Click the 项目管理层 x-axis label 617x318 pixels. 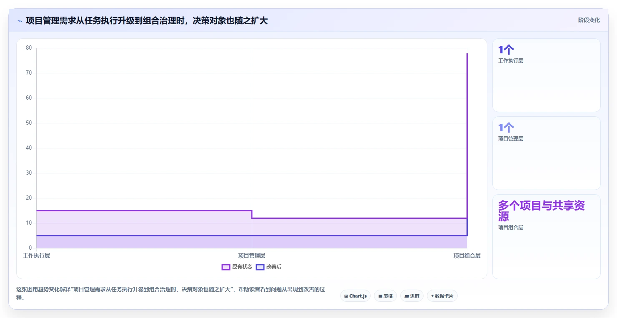coord(252,255)
